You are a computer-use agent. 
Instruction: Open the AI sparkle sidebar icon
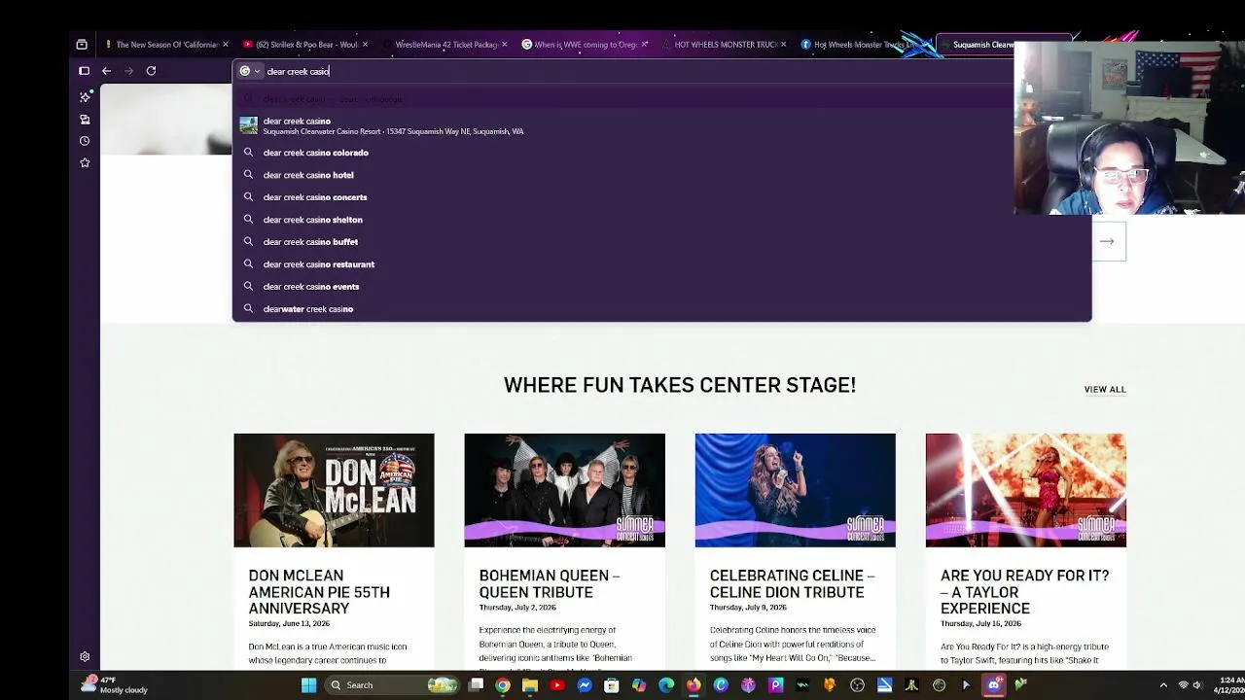pyautogui.click(x=85, y=96)
